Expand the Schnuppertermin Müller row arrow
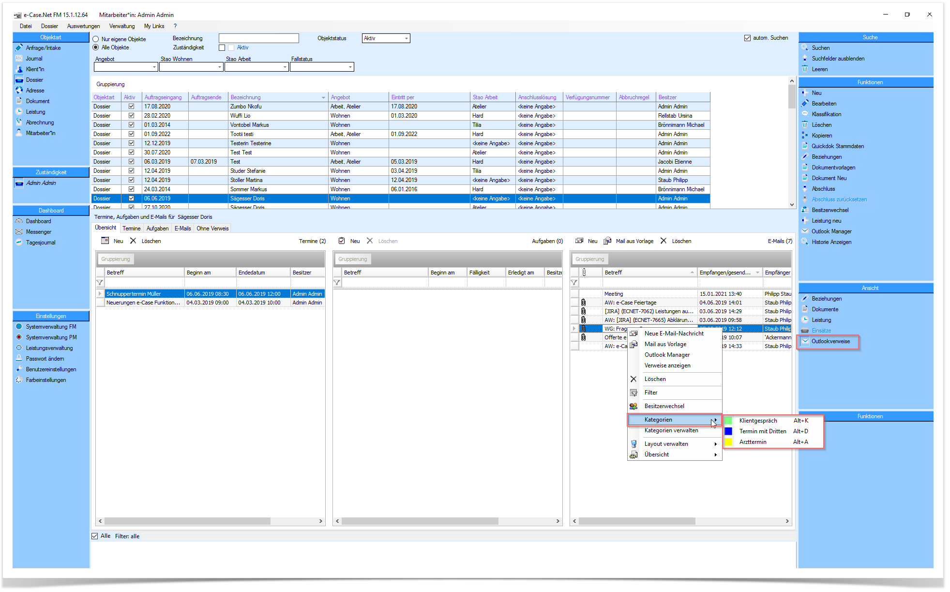 tap(100, 294)
